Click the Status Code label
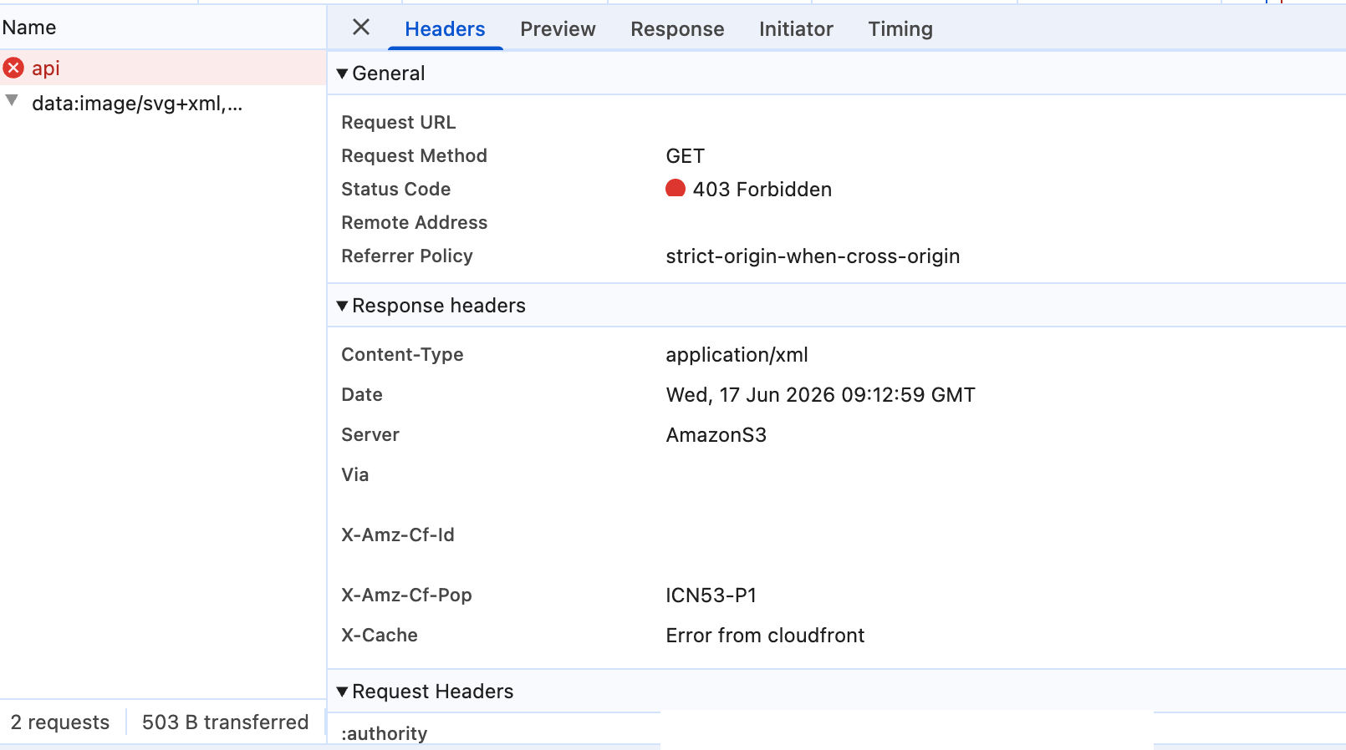This screenshot has width=1346, height=750. [x=395, y=190]
